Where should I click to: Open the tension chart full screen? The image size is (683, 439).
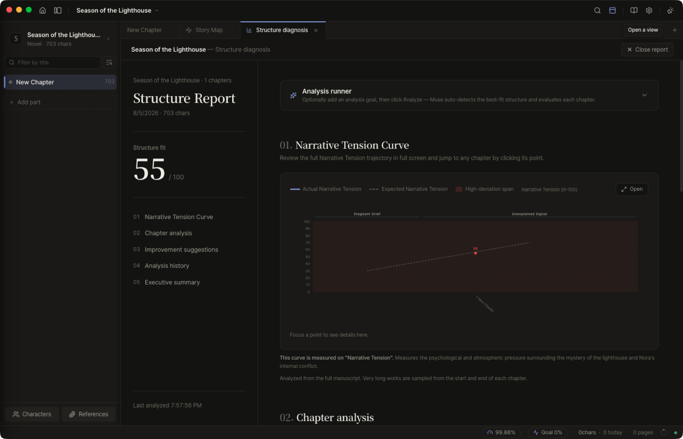(632, 189)
